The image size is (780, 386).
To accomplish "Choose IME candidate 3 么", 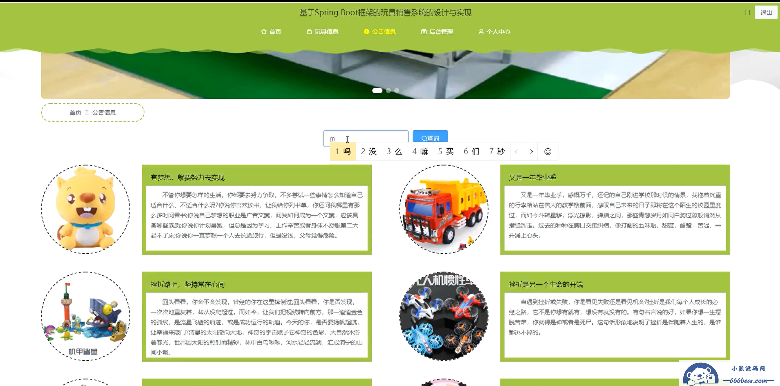I will (x=394, y=151).
